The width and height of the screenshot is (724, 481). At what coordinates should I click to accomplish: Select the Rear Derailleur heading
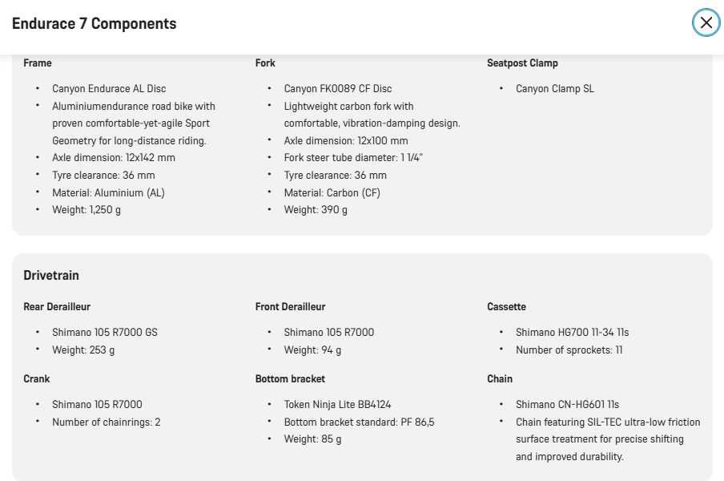coord(57,306)
